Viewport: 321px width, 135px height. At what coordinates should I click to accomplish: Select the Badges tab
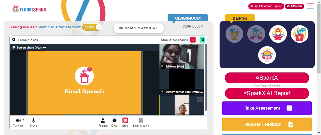(240, 18)
